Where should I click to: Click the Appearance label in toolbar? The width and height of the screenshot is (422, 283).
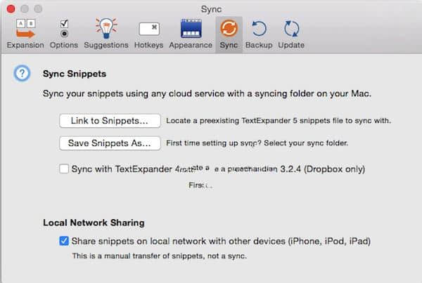[190, 45]
